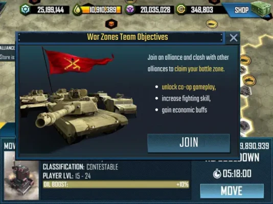The height and width of the screenshot is (204, 273).
Task: Tap the blue hexagon metal resource icon
Action: click(x=25, y=10)
